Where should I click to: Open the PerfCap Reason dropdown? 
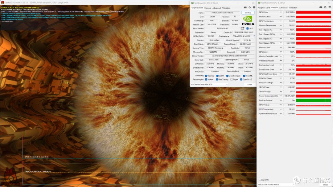pyautogui.click(x=281, y=101)
